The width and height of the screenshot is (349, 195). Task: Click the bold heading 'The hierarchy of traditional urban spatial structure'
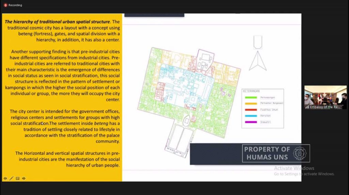pyautogui.click(x=57, y=22)
